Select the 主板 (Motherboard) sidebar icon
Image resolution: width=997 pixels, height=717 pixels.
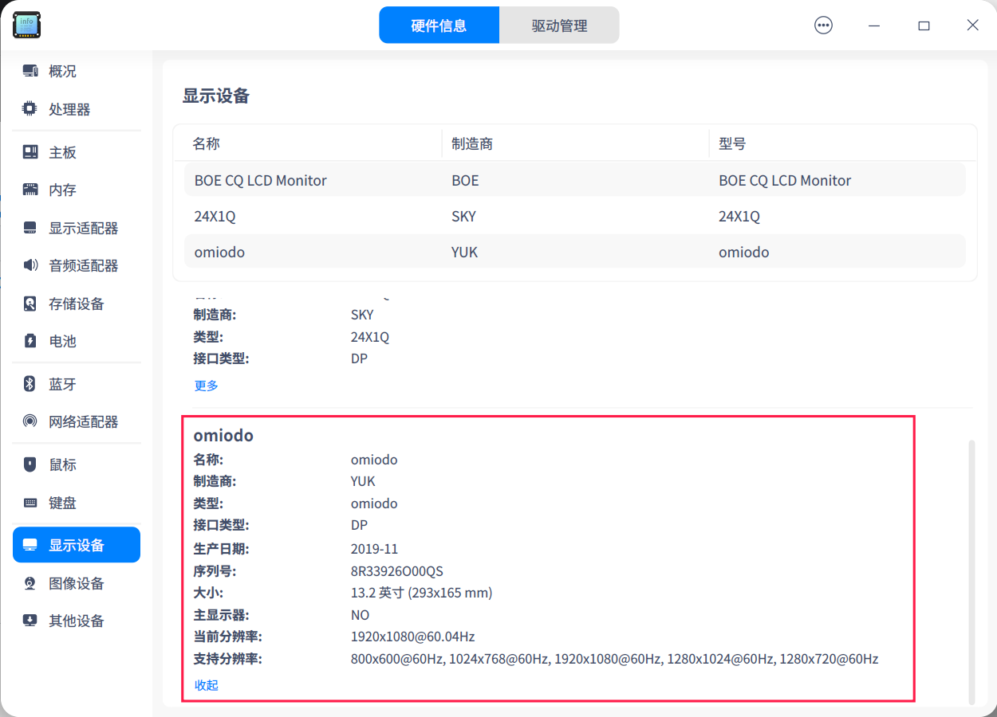[x=58, y=151]
